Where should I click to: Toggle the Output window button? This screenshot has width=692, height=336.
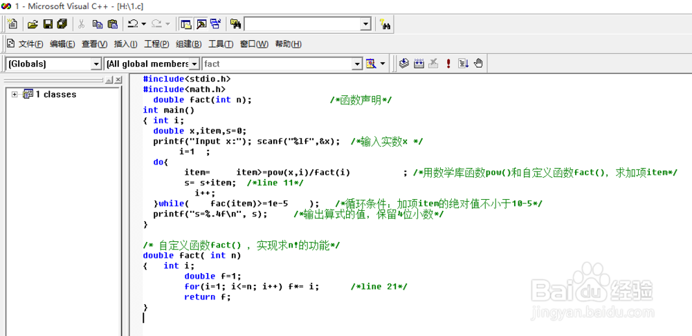pyautogui.click(x=201, y=24)
